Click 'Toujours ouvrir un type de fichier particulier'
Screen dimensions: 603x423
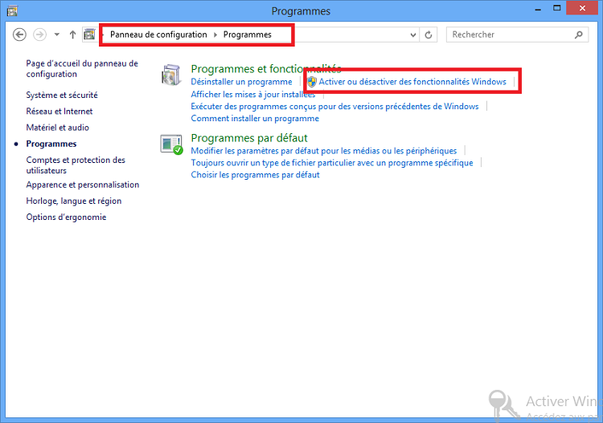pos(332,163)
